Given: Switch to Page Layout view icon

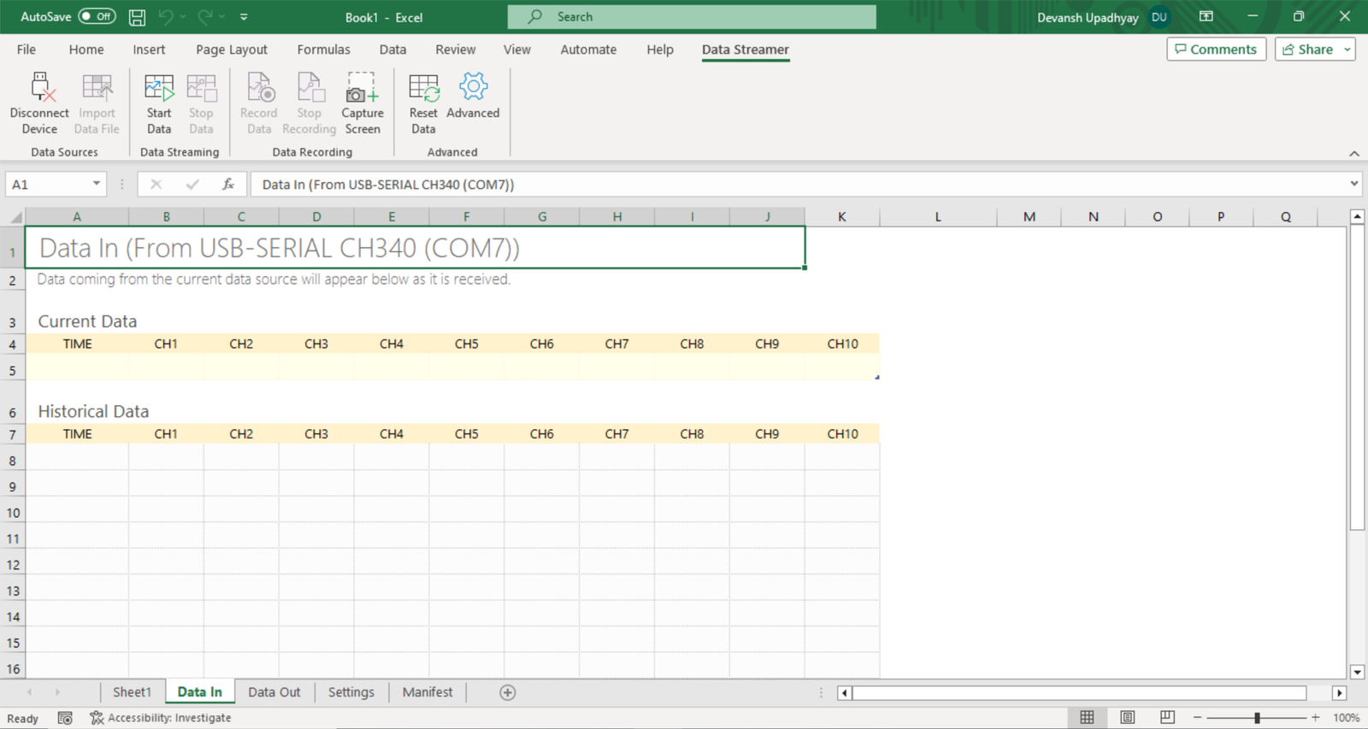Looking at the screenshot, I should (x=1128, y=718).
